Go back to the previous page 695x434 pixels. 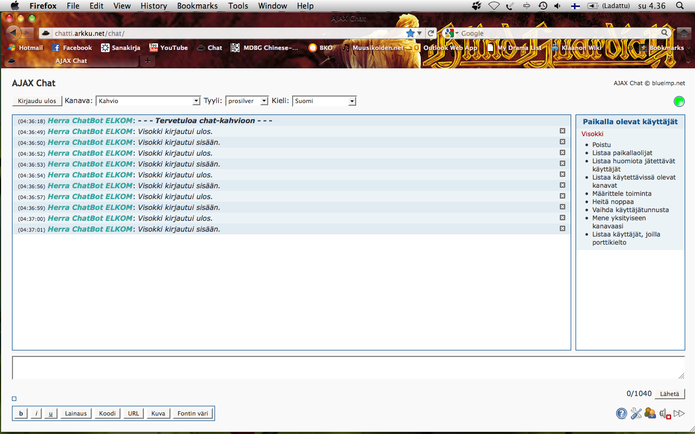pos(12,33)
